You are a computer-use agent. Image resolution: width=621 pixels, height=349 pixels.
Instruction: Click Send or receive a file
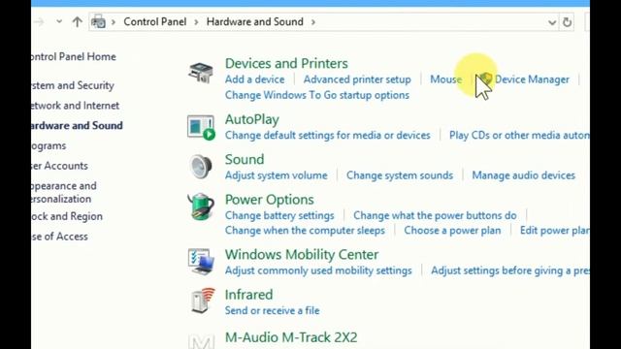pos(272,310)
